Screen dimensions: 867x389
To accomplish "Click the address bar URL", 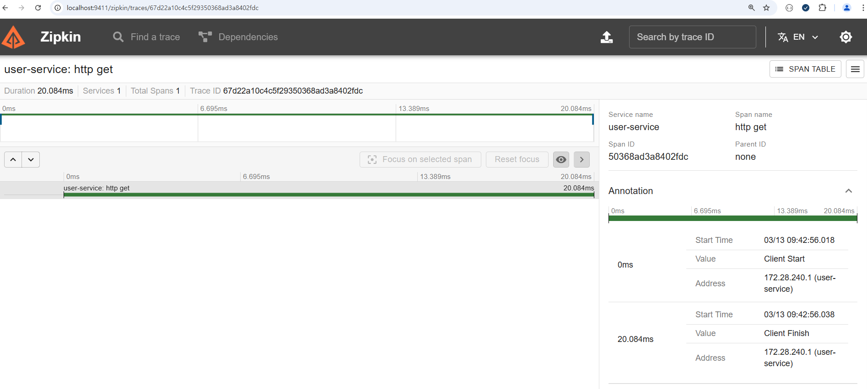I will click(x=162, y=8).
